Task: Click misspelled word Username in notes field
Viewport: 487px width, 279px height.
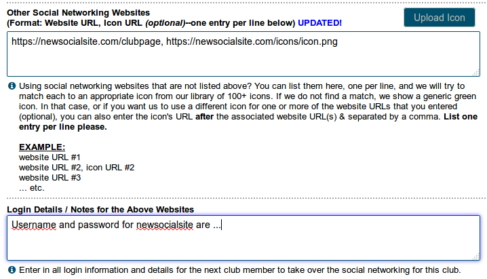Action: tap(34, 225)
